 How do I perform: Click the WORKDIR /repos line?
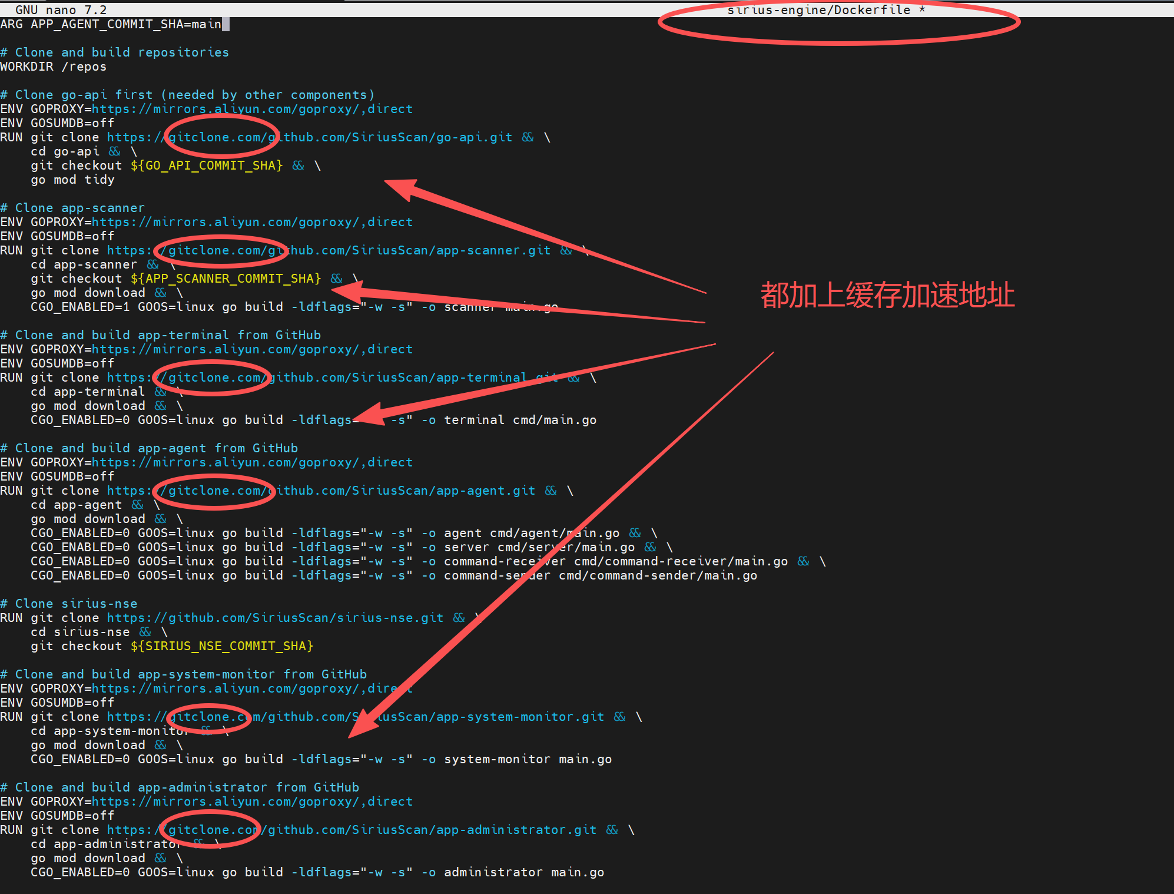click(54, 67)
